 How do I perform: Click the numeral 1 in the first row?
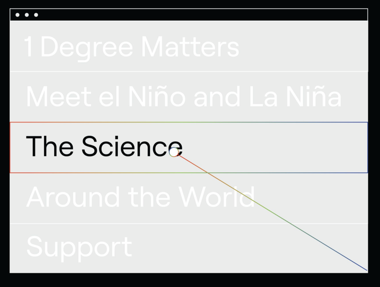pyautogui.click(x=29, y=47)
